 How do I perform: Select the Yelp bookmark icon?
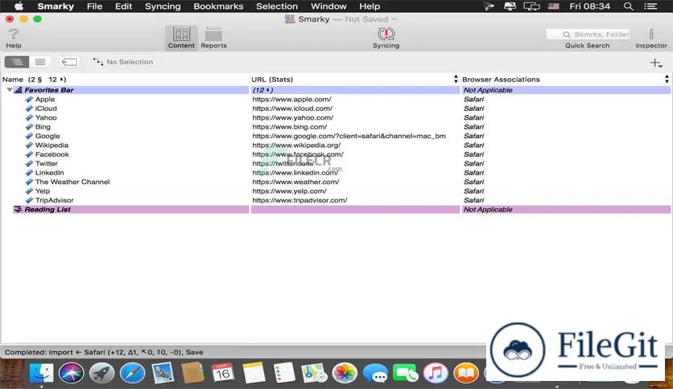29,191
